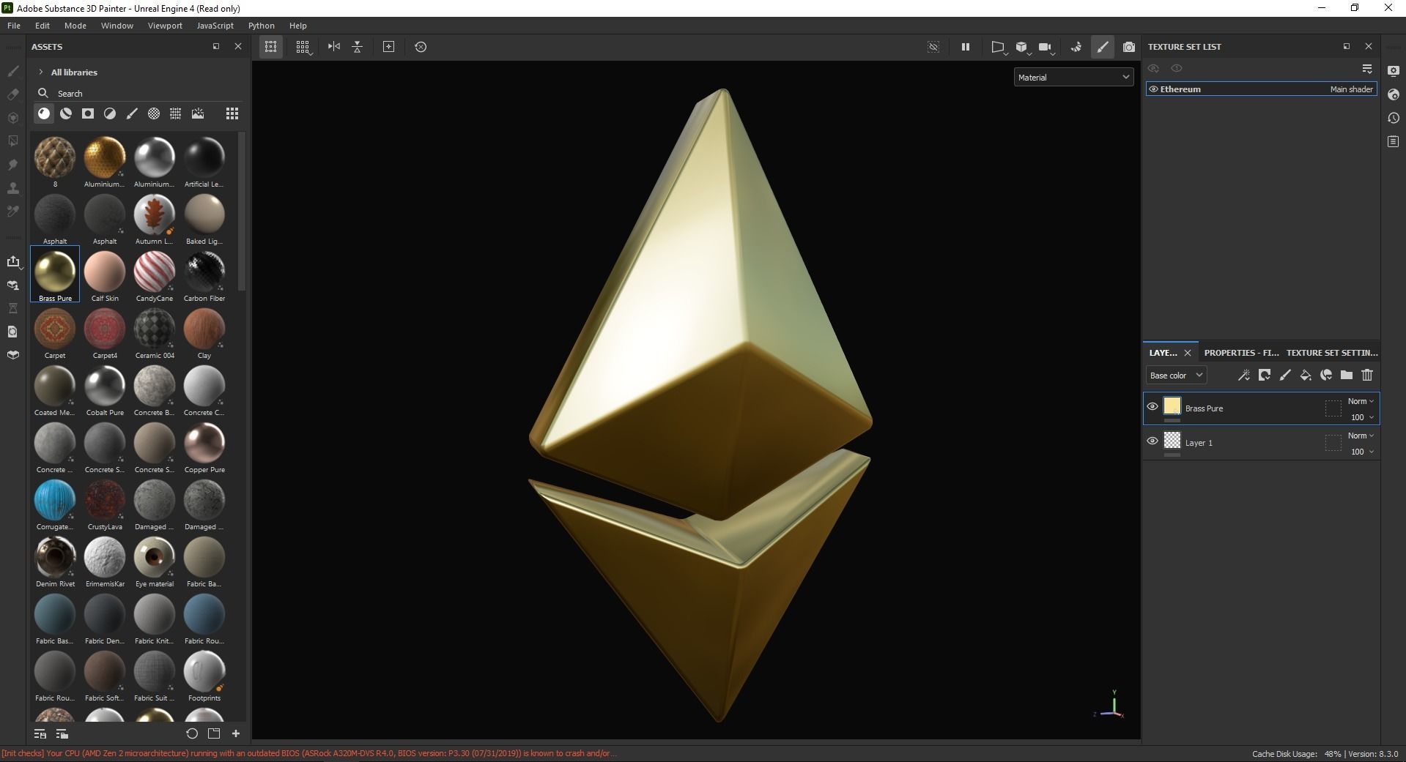Filter assets by Filters
The image size is (1406, 762).
point(110,113)
